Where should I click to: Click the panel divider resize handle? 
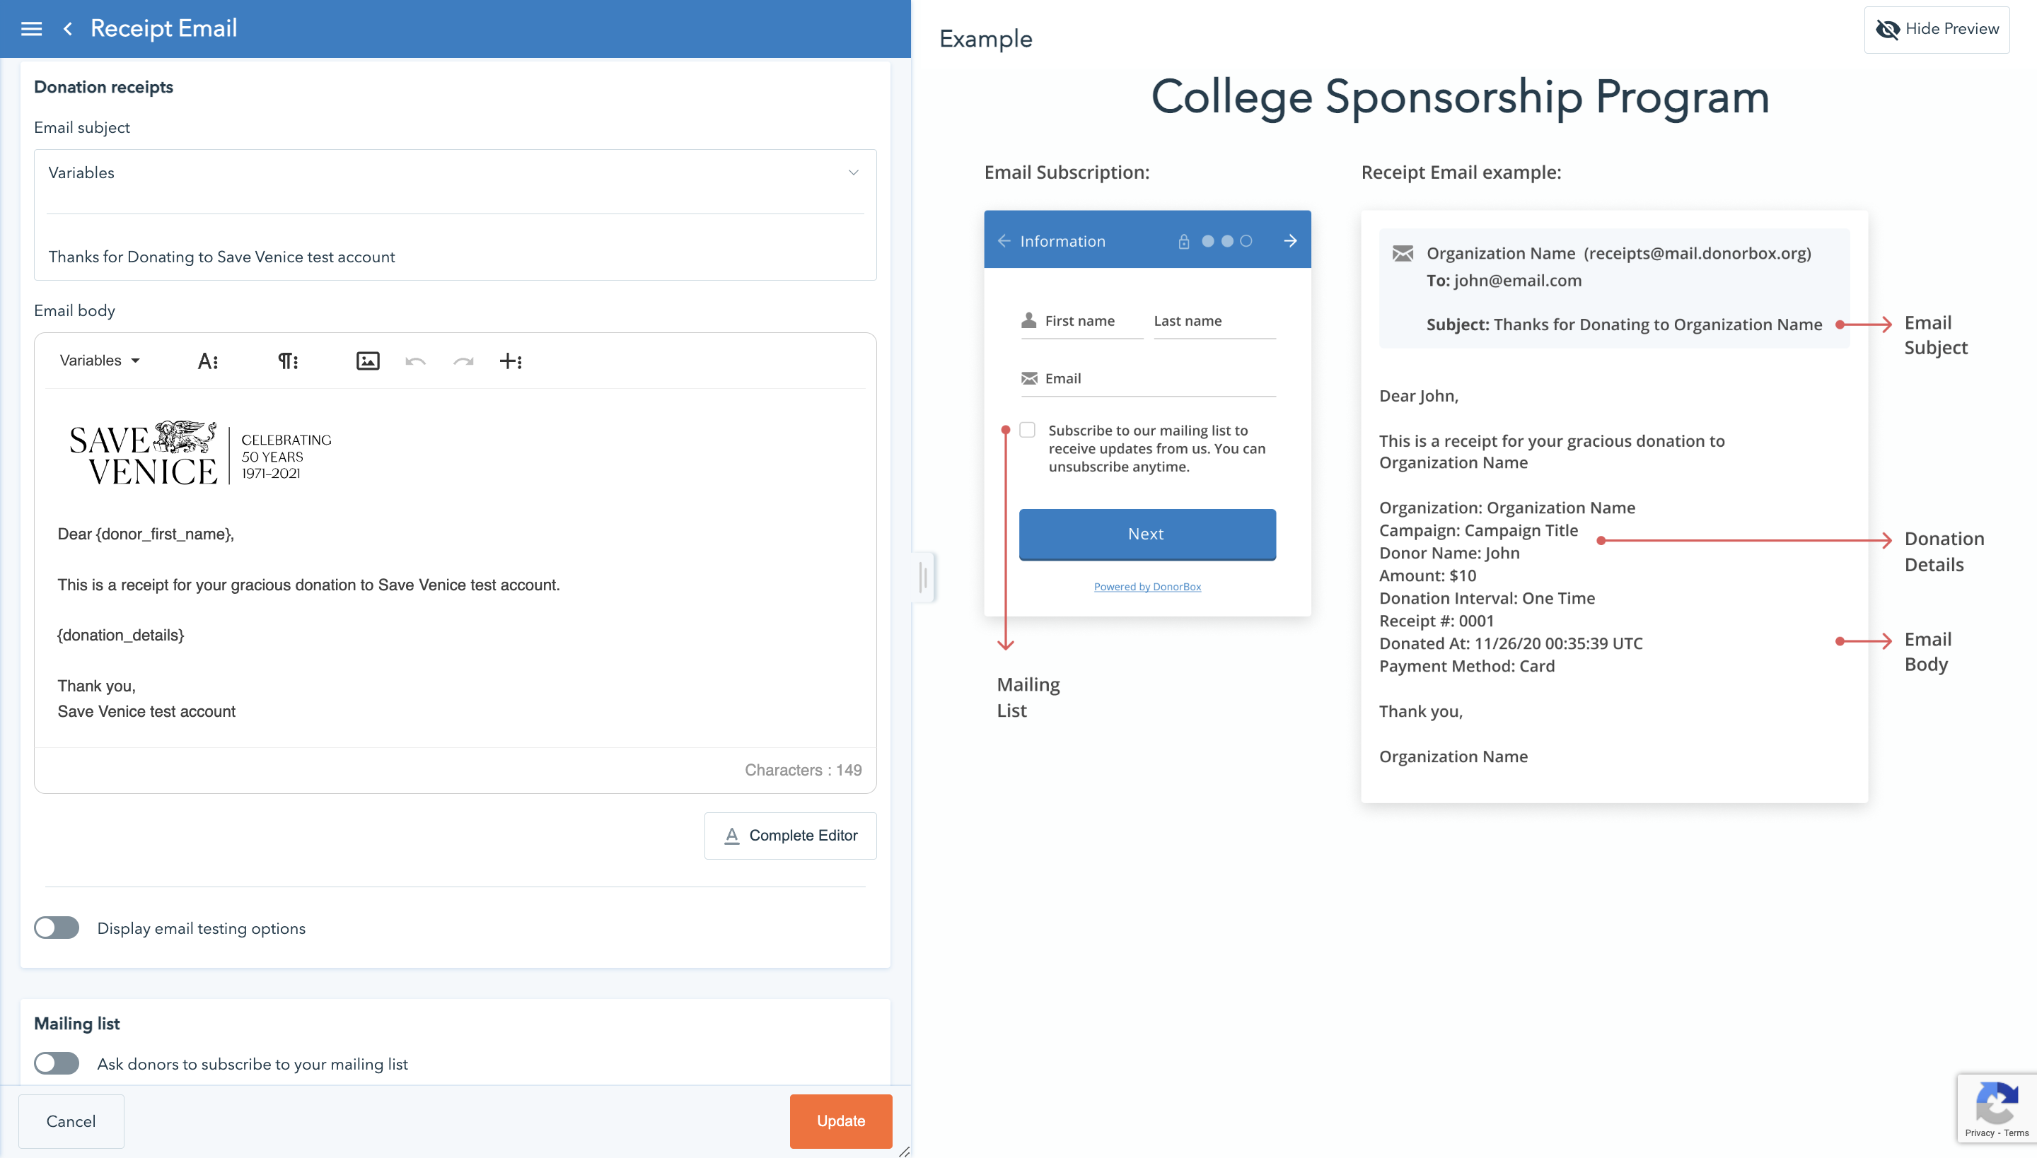pos(923,577)
